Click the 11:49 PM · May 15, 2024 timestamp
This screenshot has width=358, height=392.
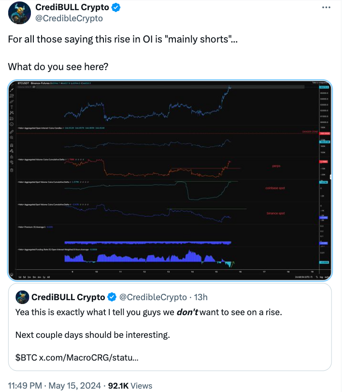[x=54, y=386]
